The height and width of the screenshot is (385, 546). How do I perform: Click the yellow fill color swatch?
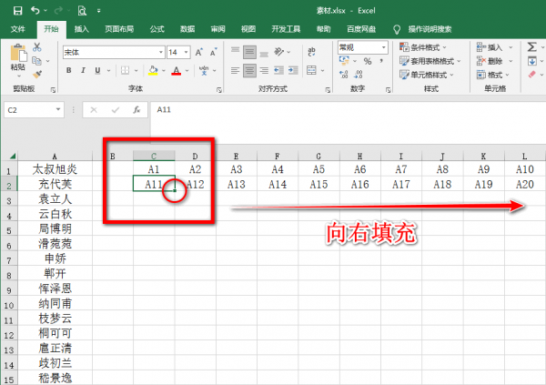point(155,71)
